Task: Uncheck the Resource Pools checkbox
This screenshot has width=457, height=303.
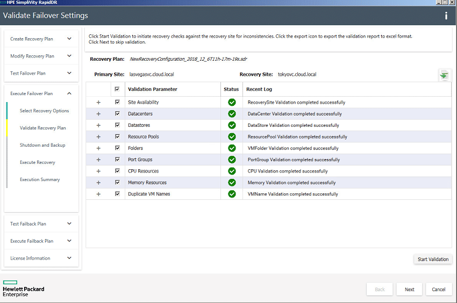Action: click(117, 136)
